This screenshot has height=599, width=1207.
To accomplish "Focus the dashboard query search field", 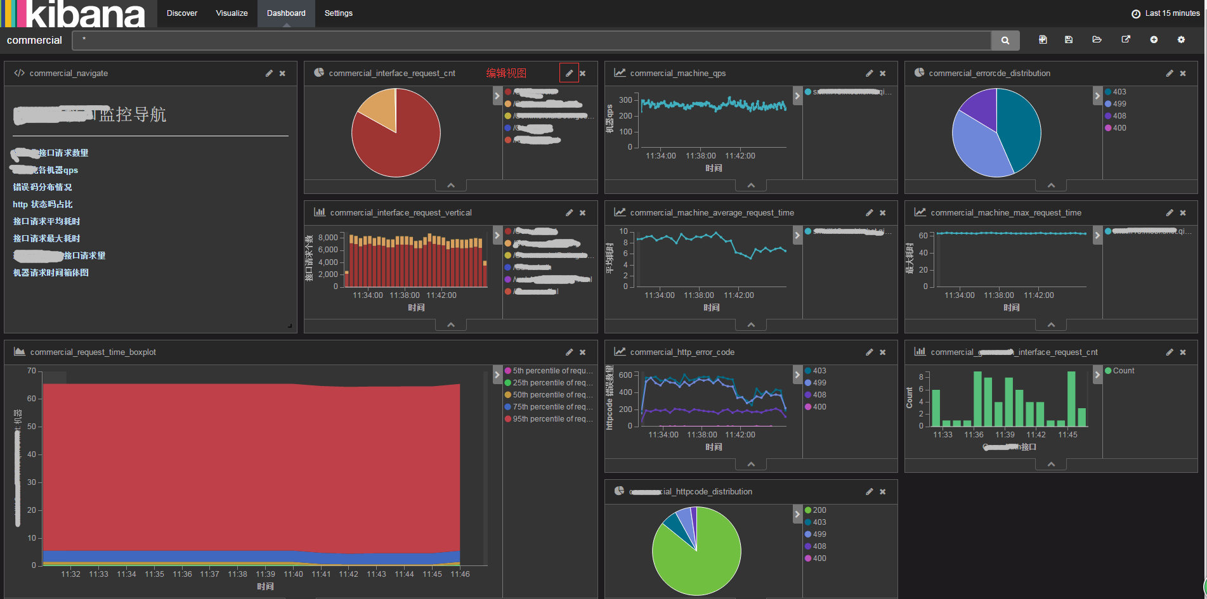I will [x=532, y=40].
